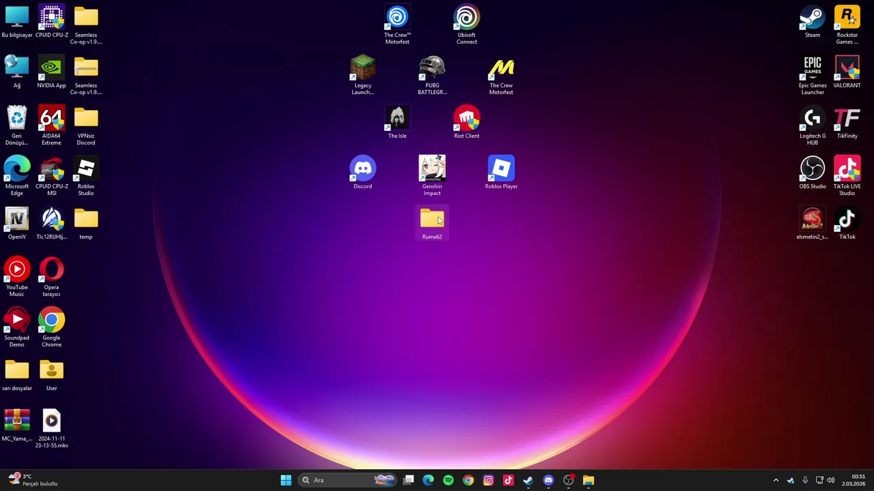
Task: Click the Steam tray icon
Action: [x=791, y=480]
